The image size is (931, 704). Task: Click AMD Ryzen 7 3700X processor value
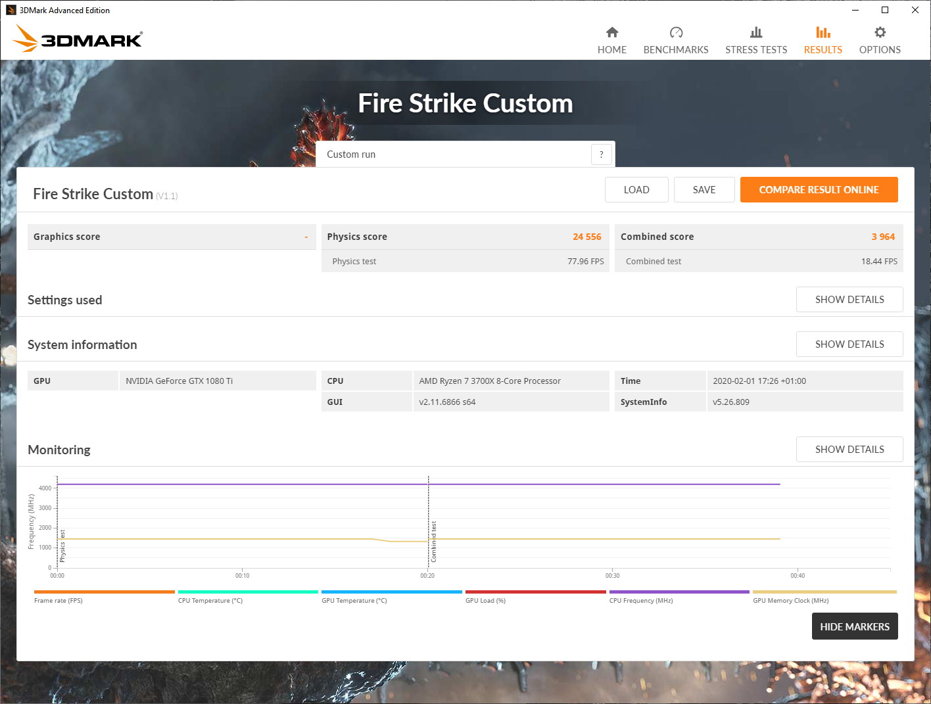click(x=490, y=381)
